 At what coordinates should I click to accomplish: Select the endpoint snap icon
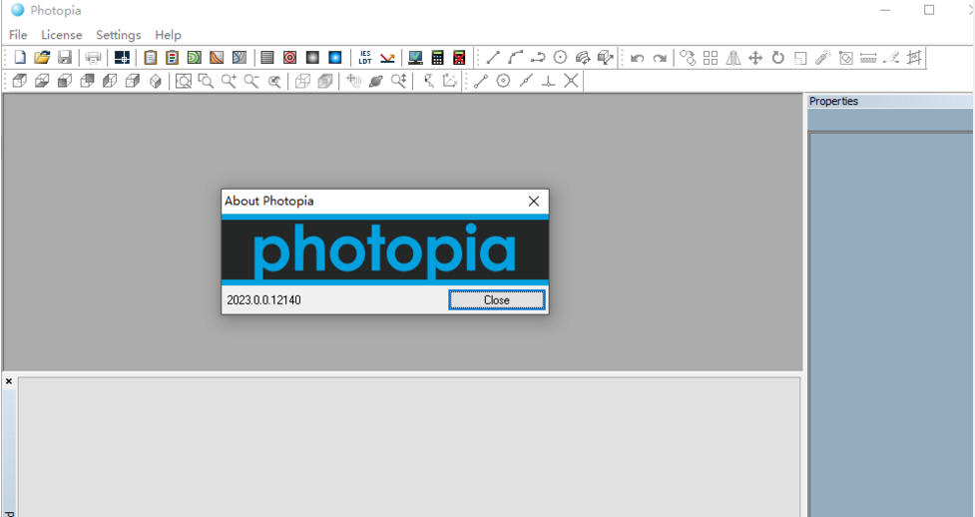pyautogui.click(x=481, y=81)
